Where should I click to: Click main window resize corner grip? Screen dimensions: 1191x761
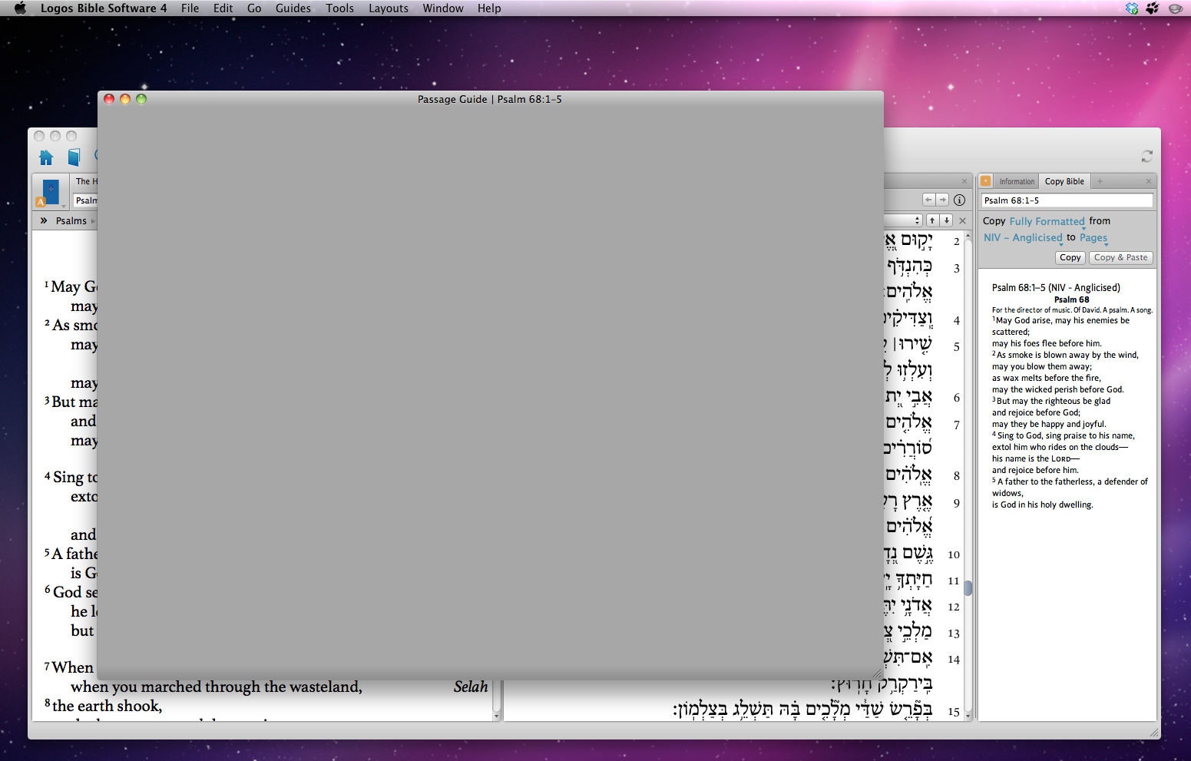pyautogui.click(x=1154, y=733)
